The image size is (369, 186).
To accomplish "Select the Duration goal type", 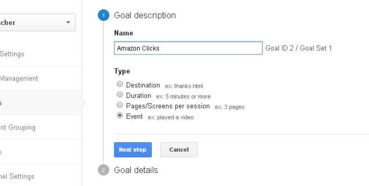I will coord(120,95).
